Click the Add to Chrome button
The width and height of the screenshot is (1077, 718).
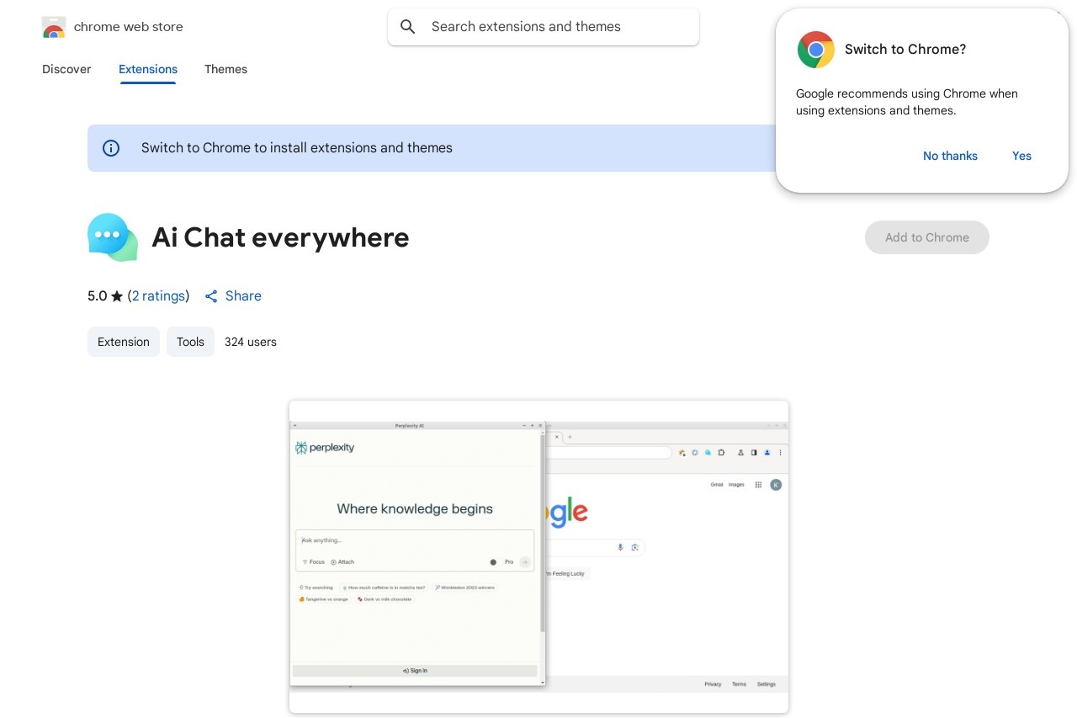(927, 237)
